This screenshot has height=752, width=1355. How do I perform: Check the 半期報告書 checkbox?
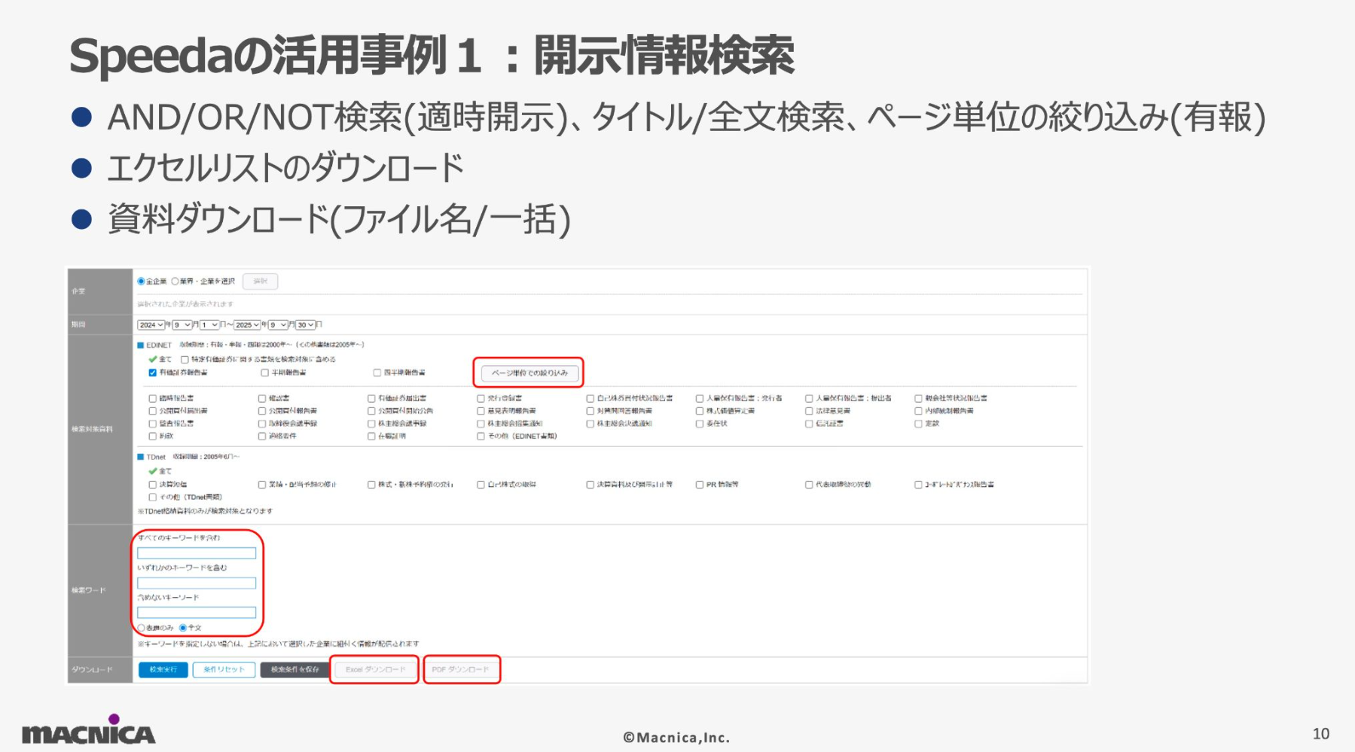(x=264, y=373)
